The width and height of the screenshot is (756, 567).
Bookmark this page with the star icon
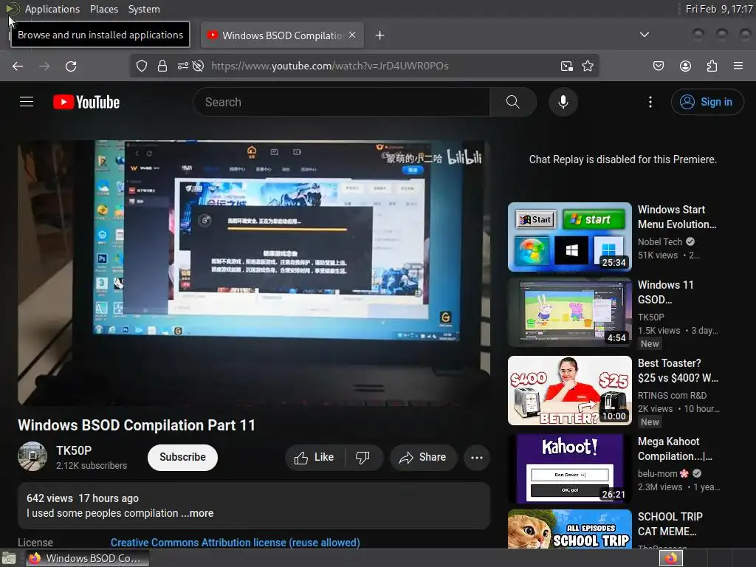(587, 66)
